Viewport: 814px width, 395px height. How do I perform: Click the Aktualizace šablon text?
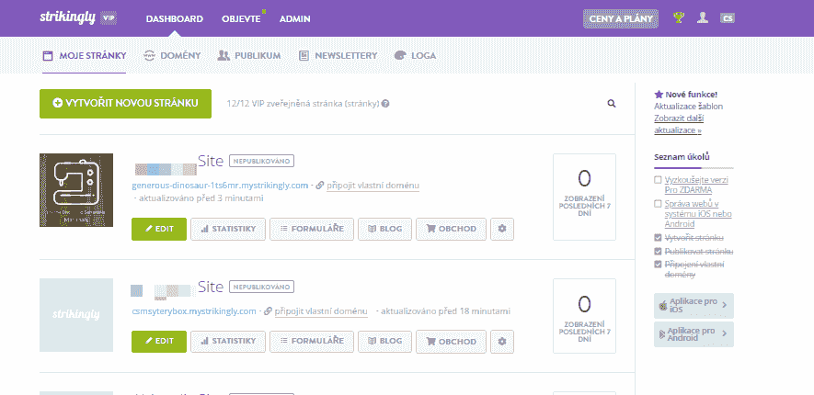pos(688,107)
